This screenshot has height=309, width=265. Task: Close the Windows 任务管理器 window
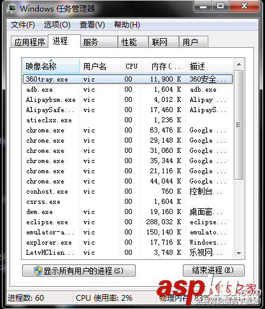point(244,6)
